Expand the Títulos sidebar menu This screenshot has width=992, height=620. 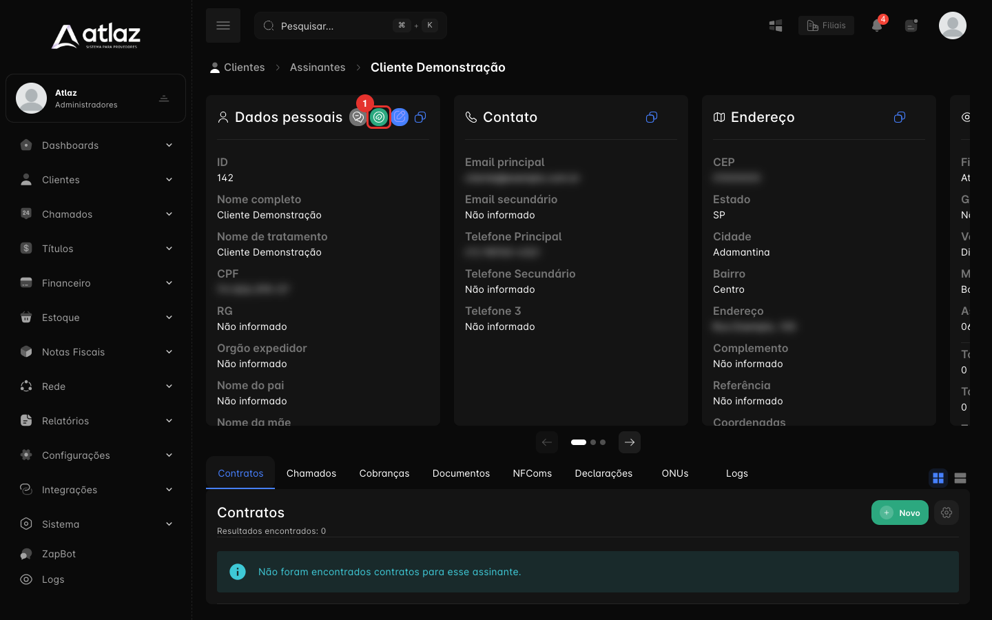(x=96, y=249)
